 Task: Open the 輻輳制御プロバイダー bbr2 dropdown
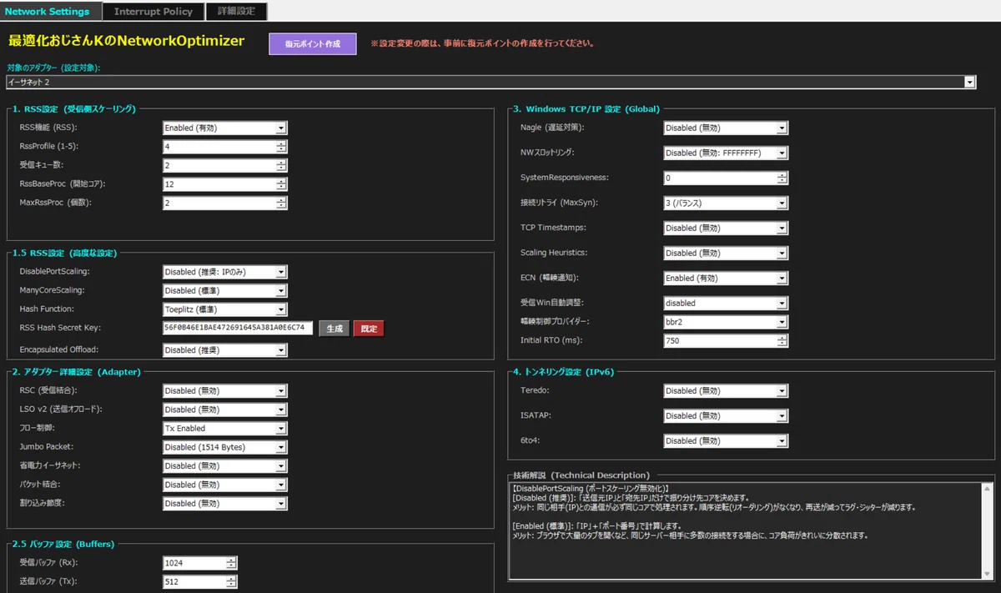[x=726, y=321]
